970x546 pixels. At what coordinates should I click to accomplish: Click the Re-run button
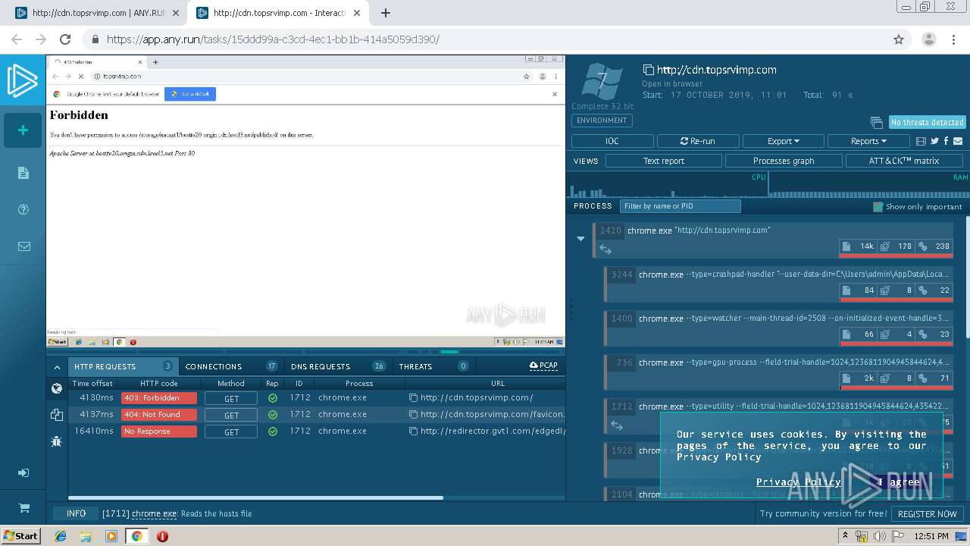coord(697,141)
